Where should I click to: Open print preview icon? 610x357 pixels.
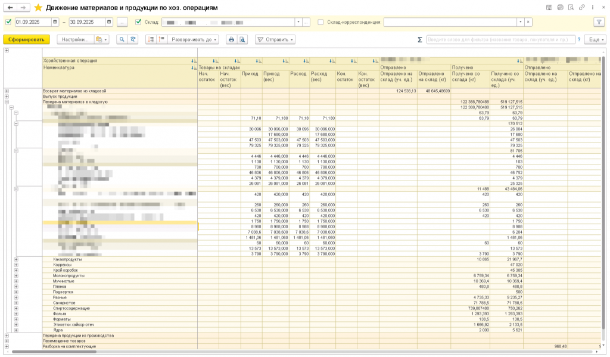point(242,39)
